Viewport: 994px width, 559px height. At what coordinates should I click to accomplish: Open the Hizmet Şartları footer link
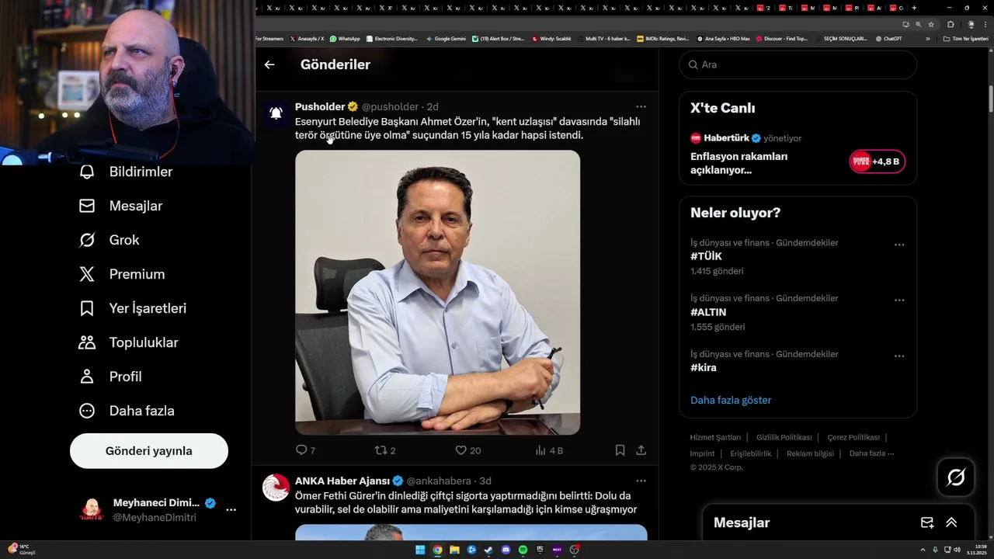tap(715, 438)
